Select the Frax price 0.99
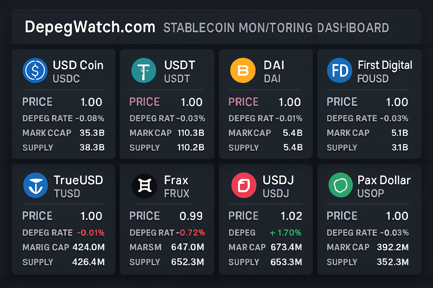The image size is (433, 288). point(191,216)
